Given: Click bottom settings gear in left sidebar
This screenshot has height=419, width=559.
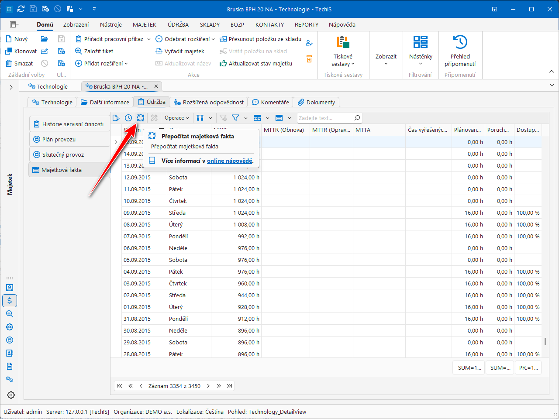Looking at the screenshot, I should tap(11, 395).
